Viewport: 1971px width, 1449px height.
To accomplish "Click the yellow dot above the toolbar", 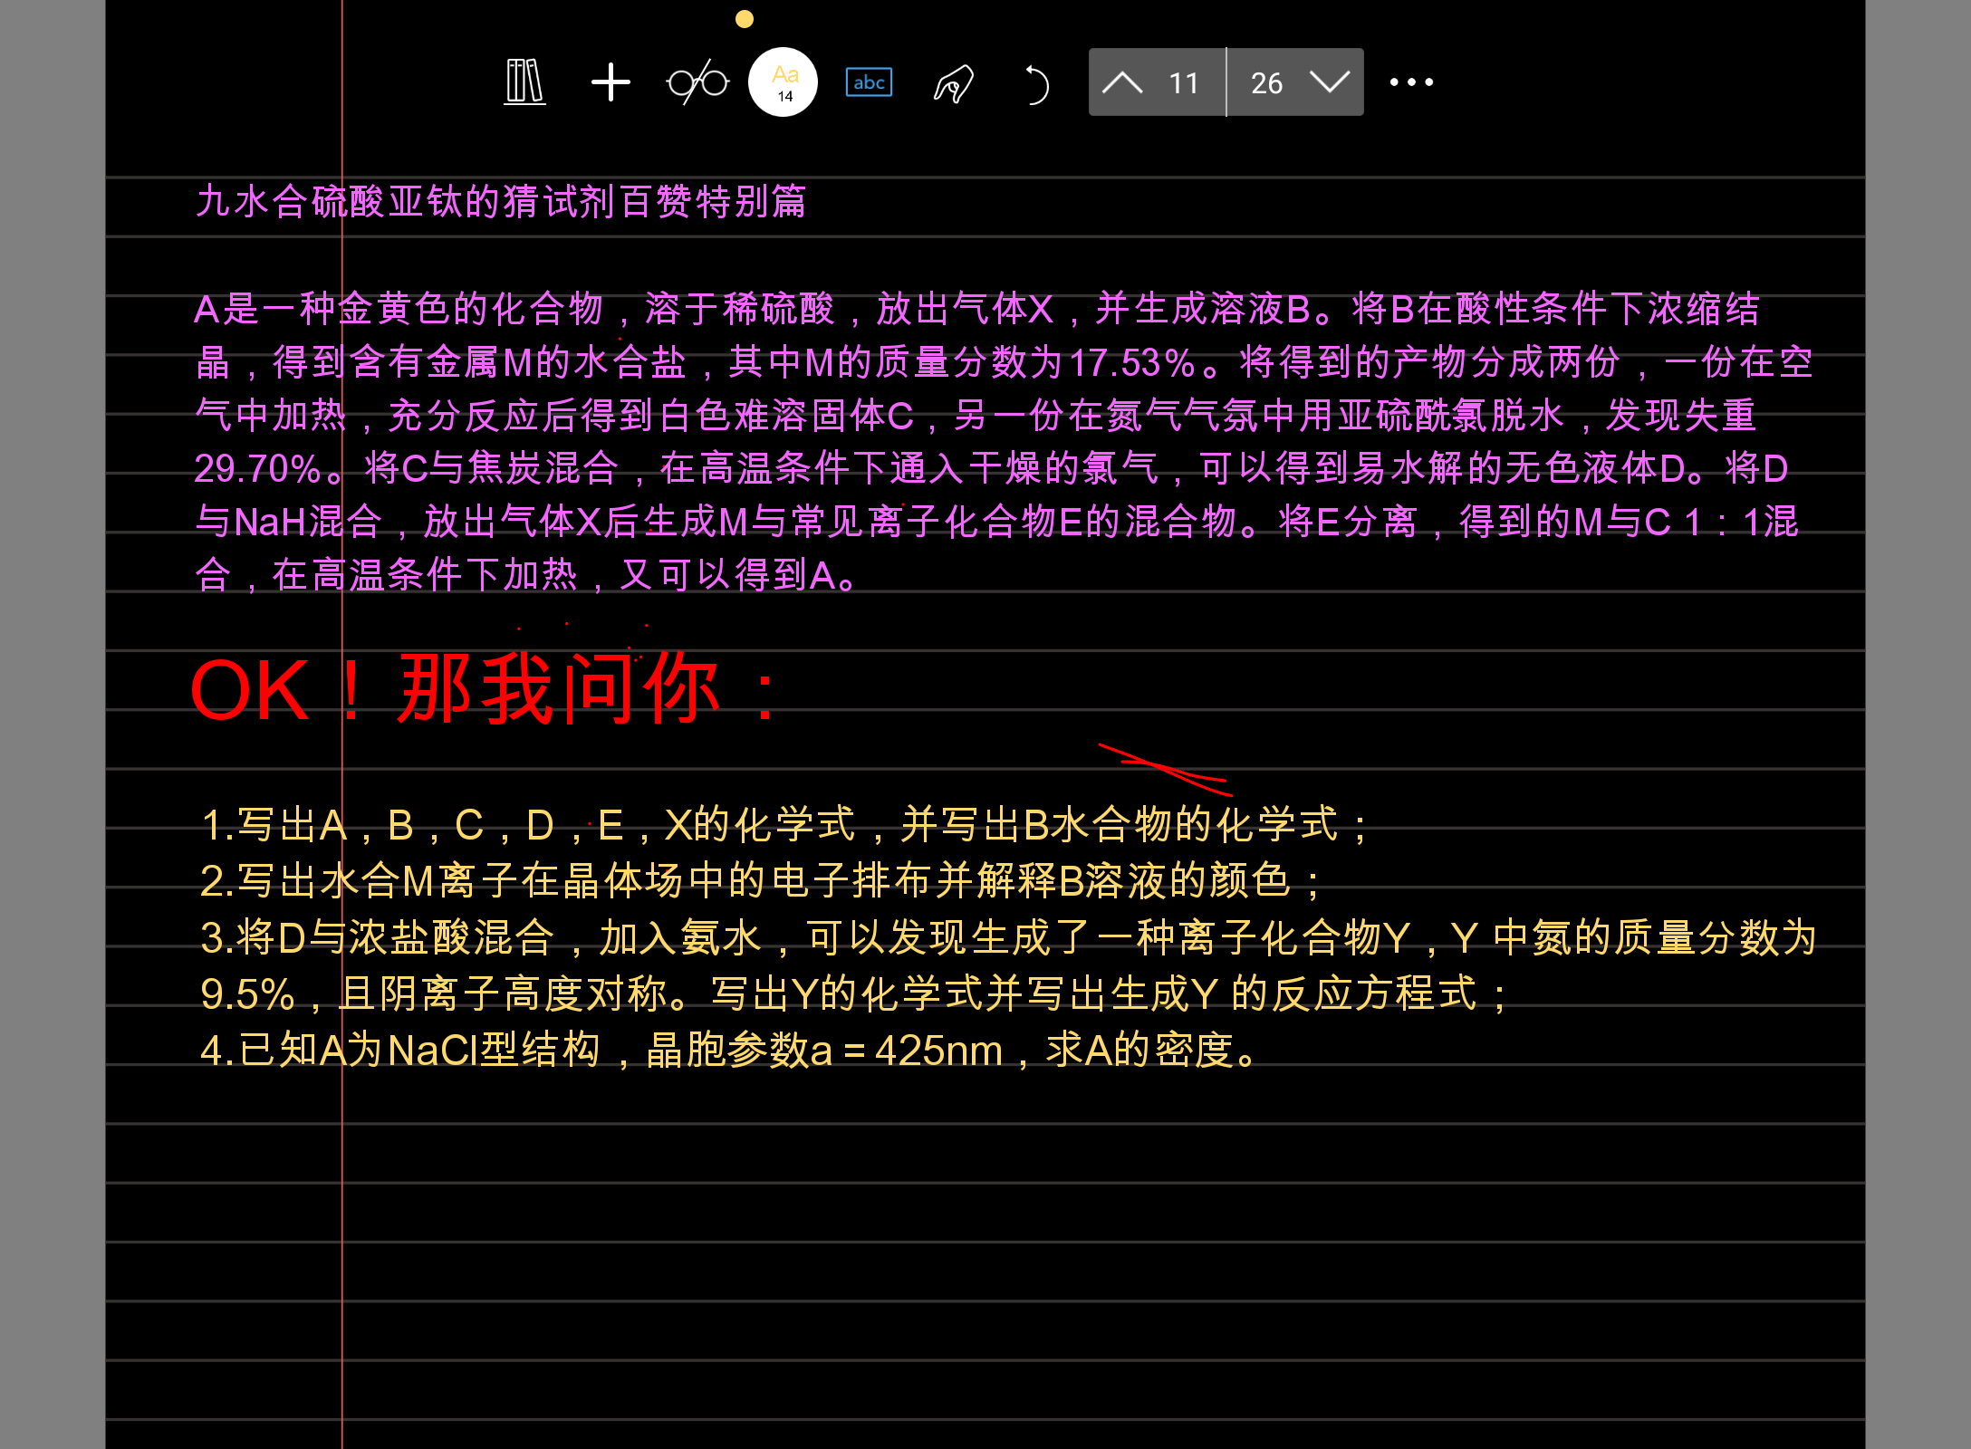I will 745,19.
